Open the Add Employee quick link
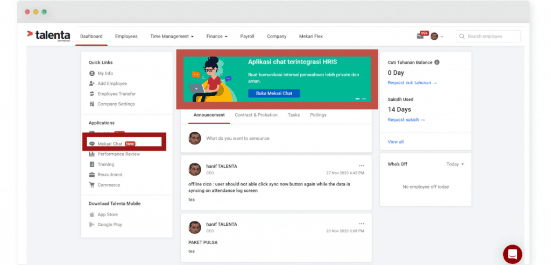This screenshot has height=265, width=551. (x=112, y=83)
